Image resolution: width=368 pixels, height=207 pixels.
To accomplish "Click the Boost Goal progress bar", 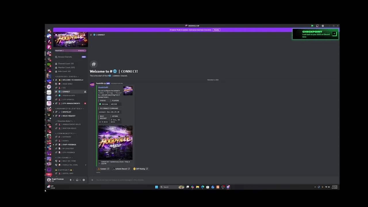I will coord(70,51).
